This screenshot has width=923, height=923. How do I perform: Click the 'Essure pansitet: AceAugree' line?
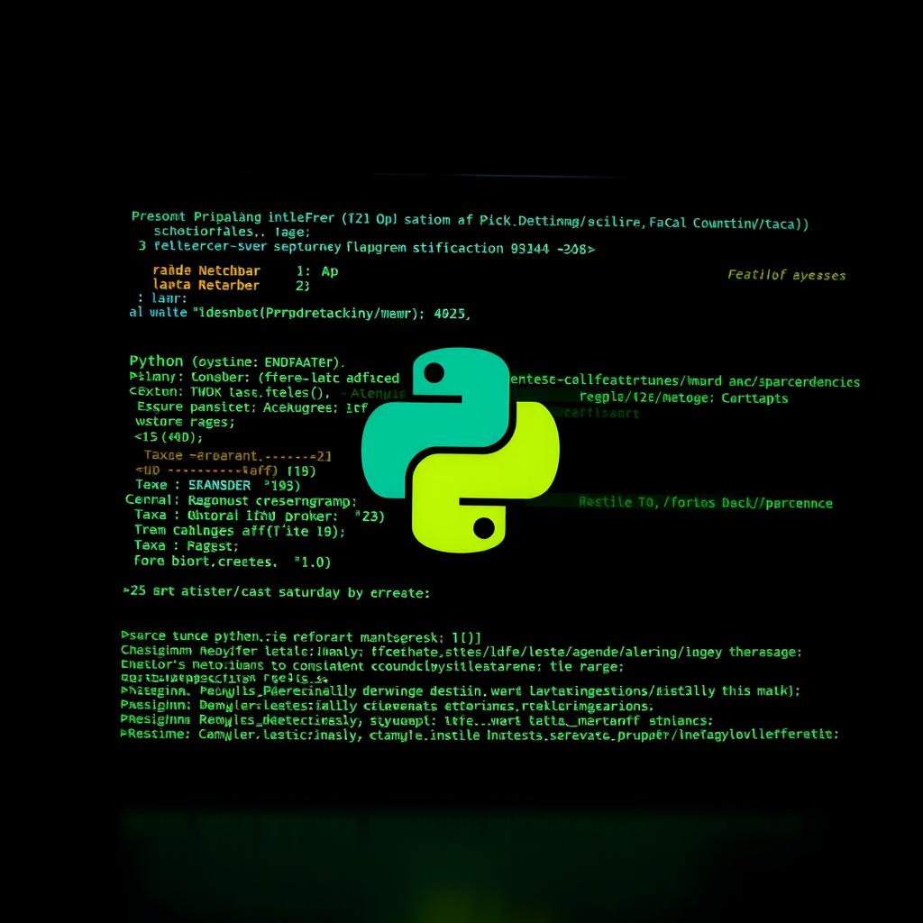click(x=252, y=407)
